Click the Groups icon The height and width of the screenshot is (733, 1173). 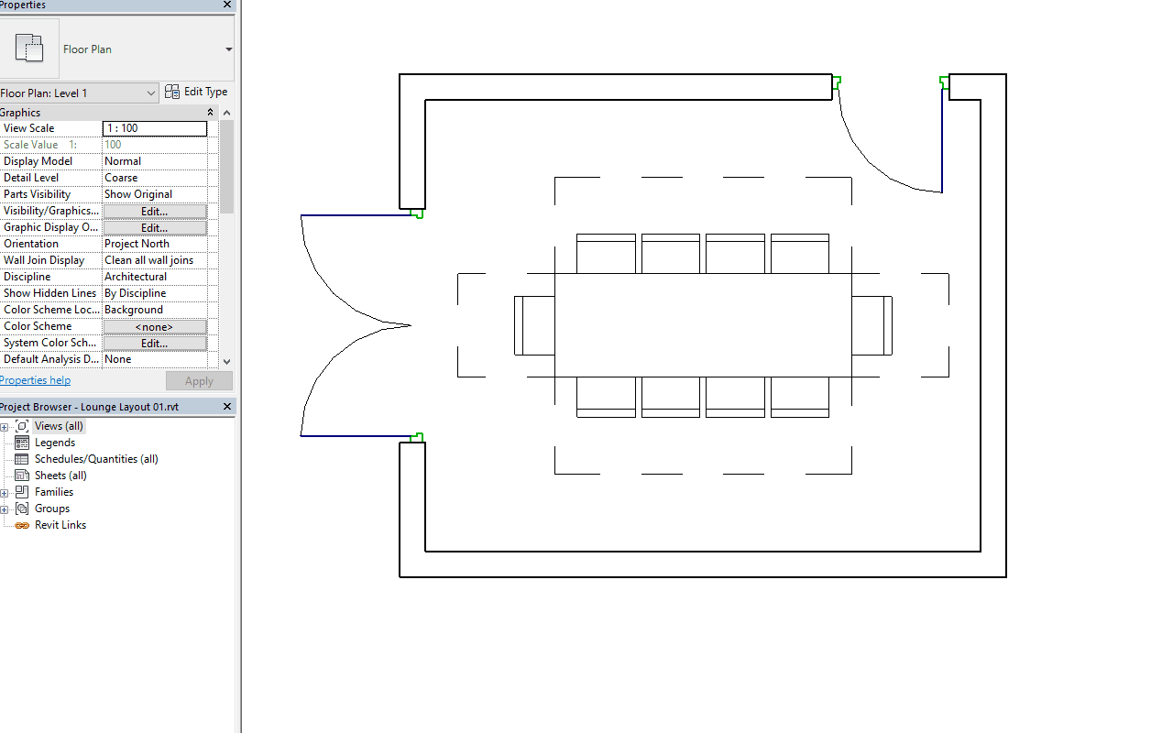20,509
